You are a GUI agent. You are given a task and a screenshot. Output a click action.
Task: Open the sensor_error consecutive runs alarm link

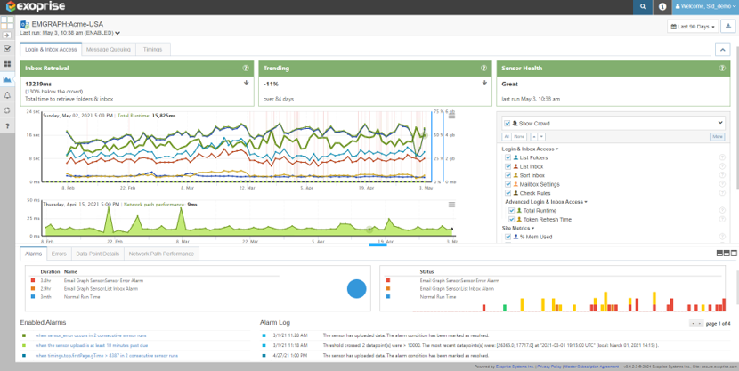91,335
